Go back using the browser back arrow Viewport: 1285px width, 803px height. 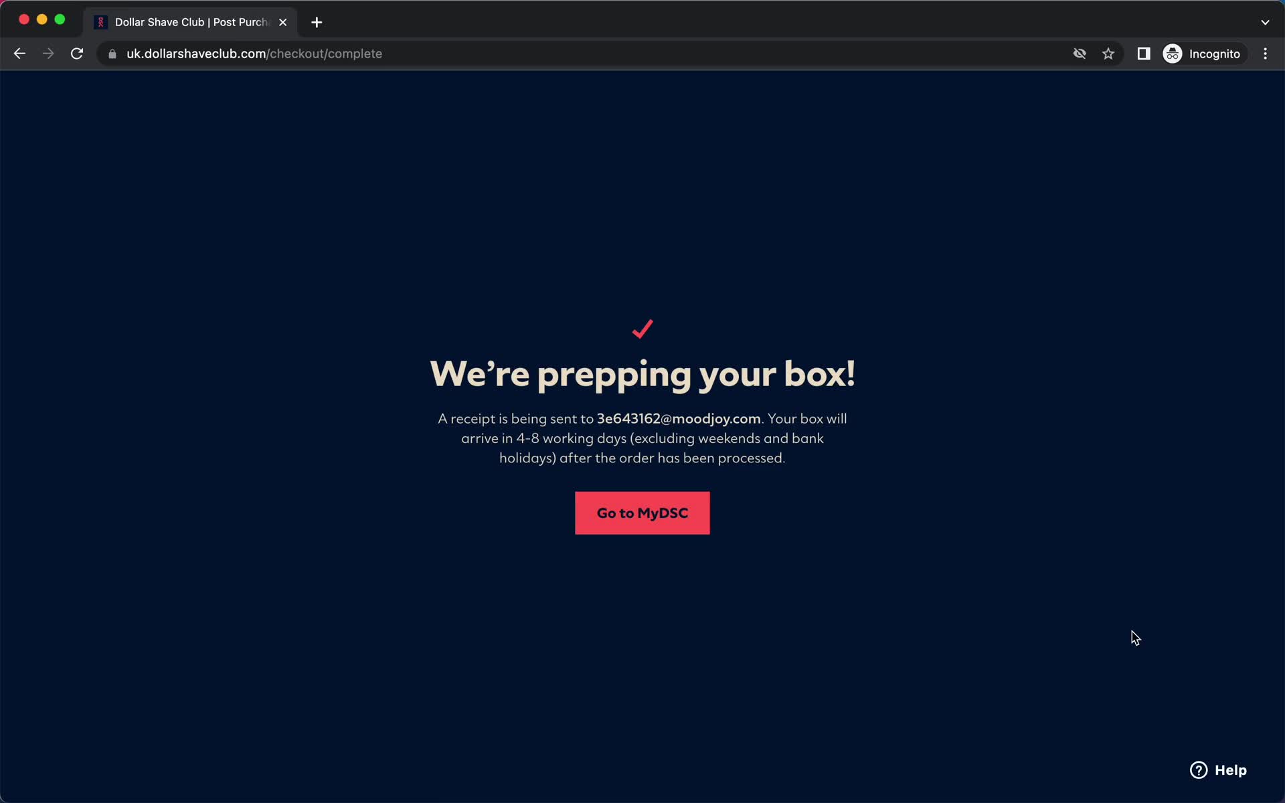click(x=19, y=54)
